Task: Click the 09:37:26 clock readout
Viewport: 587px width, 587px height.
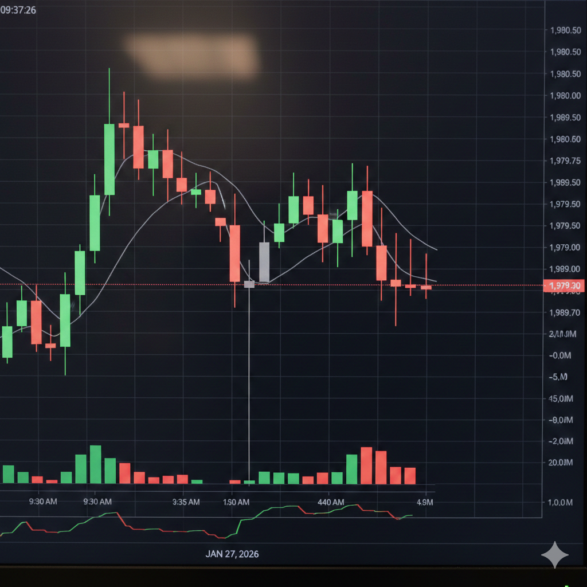Action: coord(17,9)
